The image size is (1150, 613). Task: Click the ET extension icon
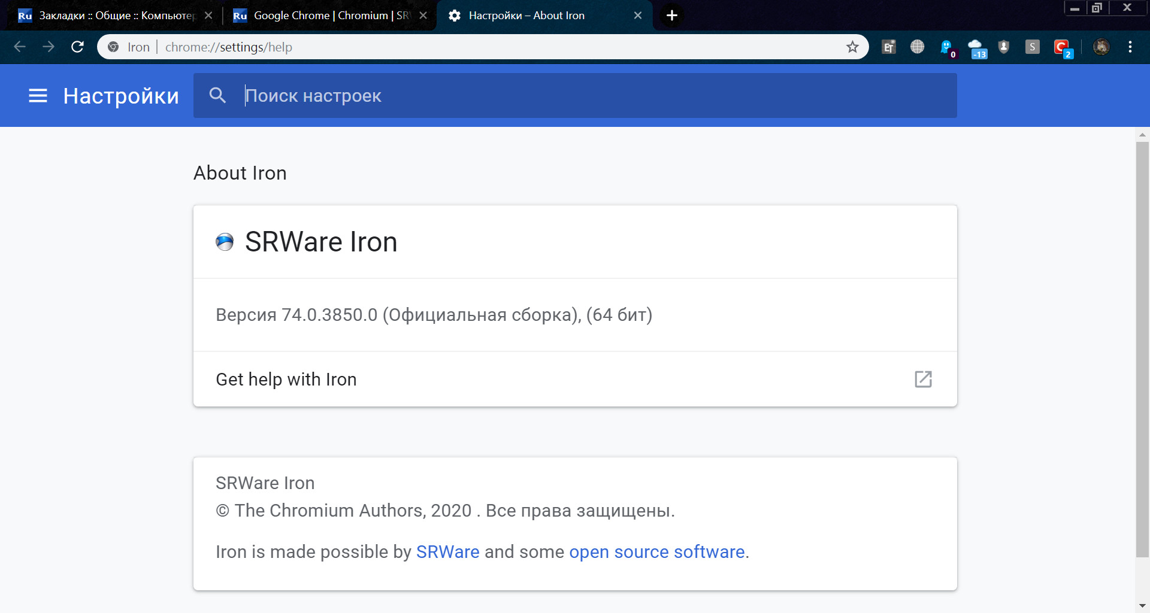(888, 47)
